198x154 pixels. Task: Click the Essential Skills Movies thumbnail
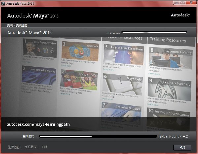click(39, 75)
